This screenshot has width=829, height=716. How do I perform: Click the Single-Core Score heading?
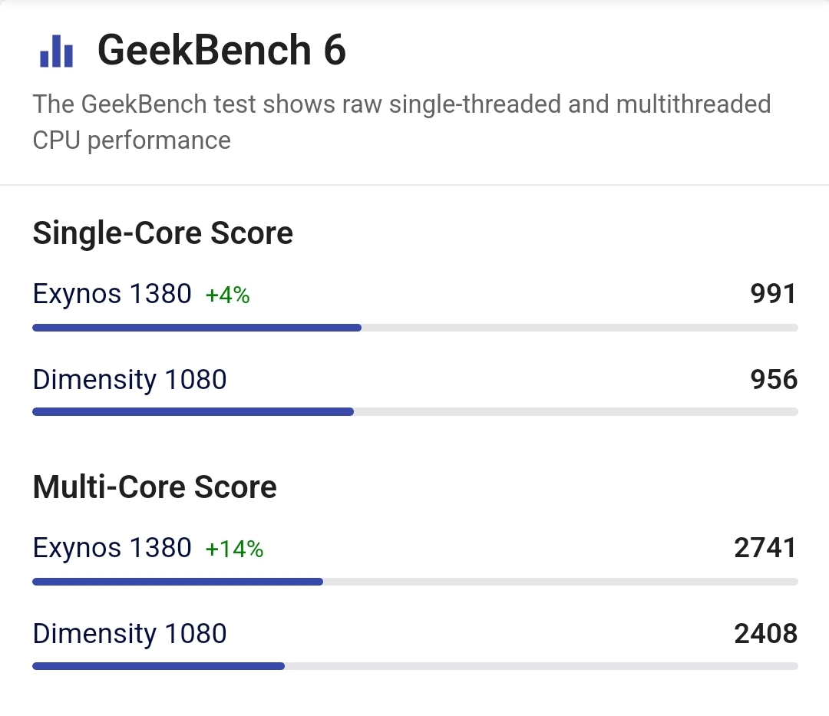pyautogui.click(x=163, y=233)
